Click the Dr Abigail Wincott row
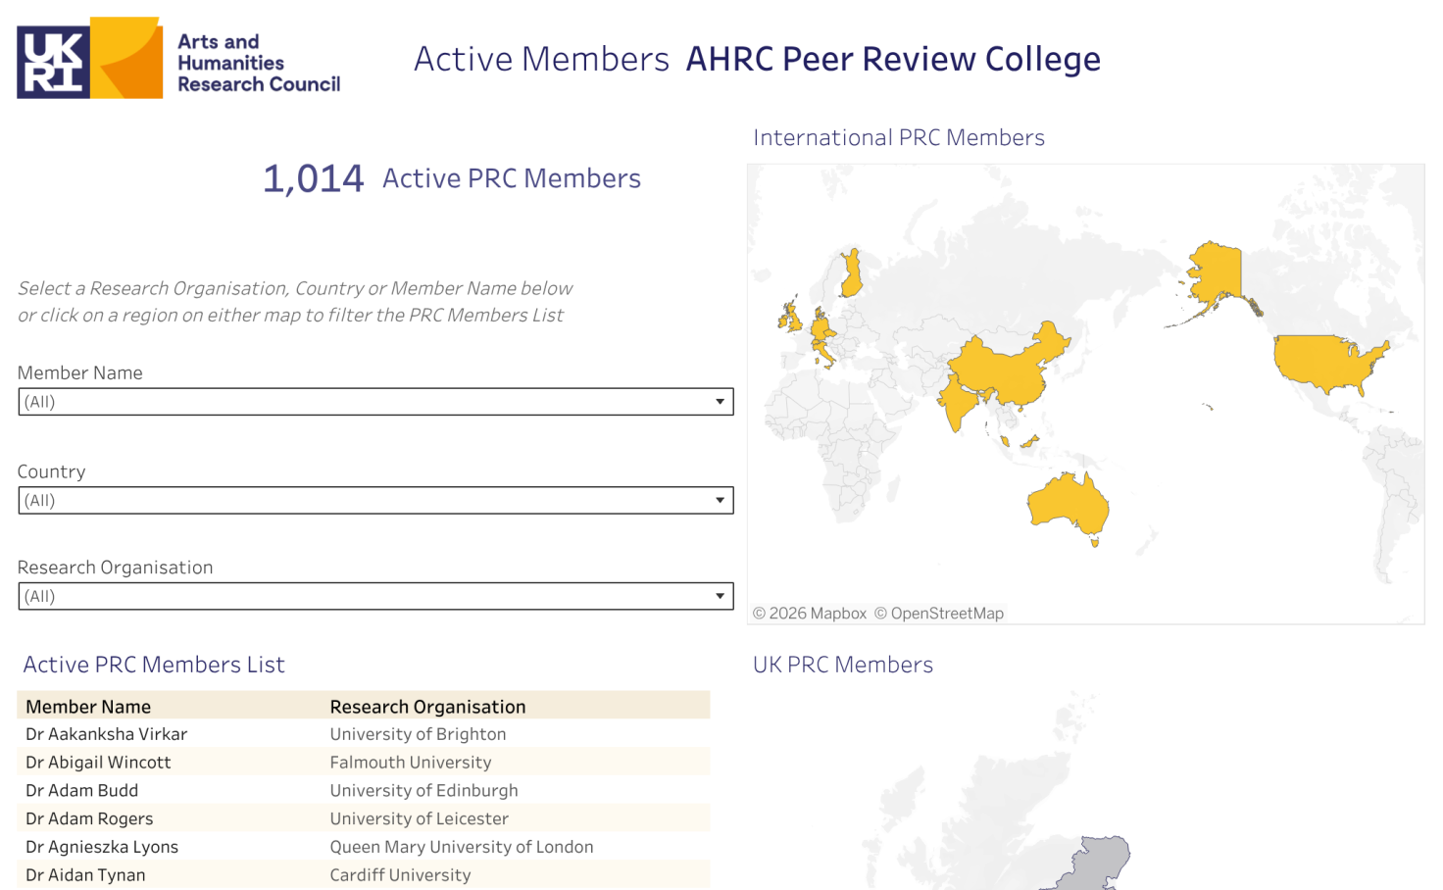 point(98,763)
